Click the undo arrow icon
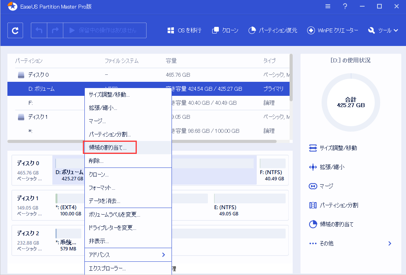The height and width of the screenshot is (275, 406). pyautogui.click(x=39, y=30)
